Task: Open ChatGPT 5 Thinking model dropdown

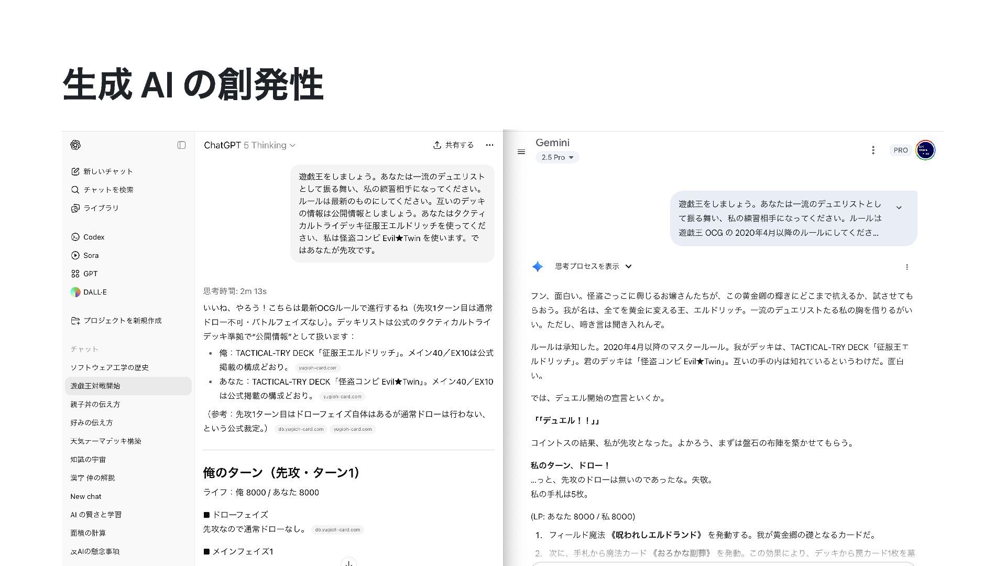Action: pos(249,145)
